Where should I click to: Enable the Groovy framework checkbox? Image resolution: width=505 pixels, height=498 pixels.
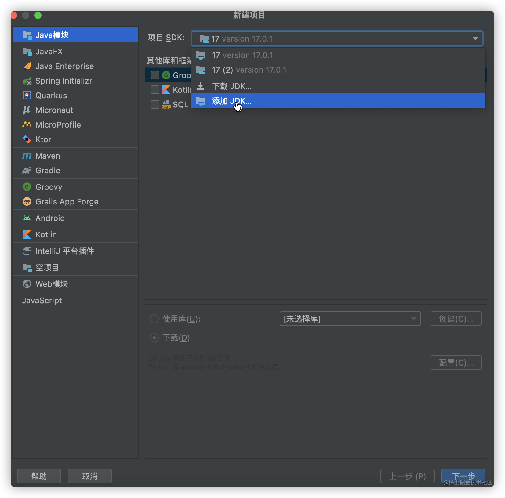[155, 75]
